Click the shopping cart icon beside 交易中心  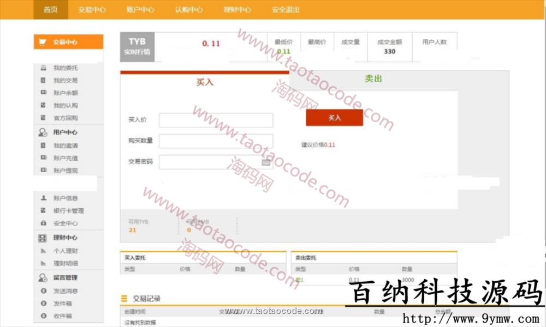click(41, 43)
